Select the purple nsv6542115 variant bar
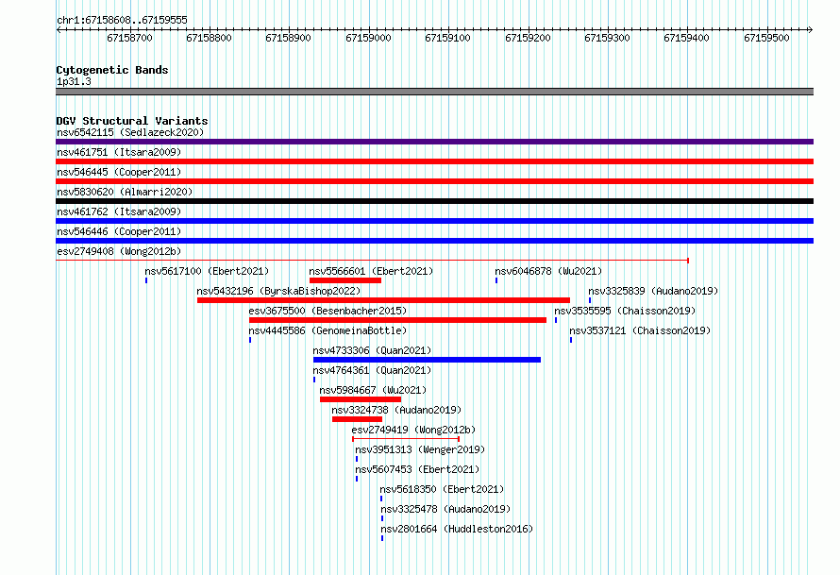840x575 pixels. coord(434,142)
